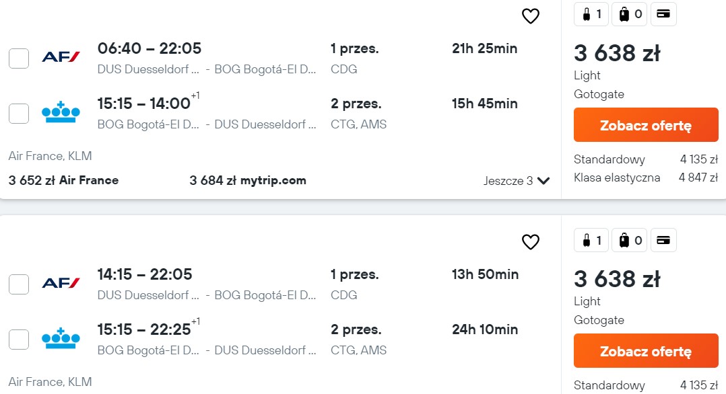Screen dimensions: 726x394
Task: Click checked baggage icon in first offer
Action: click(x=629, y=14)
